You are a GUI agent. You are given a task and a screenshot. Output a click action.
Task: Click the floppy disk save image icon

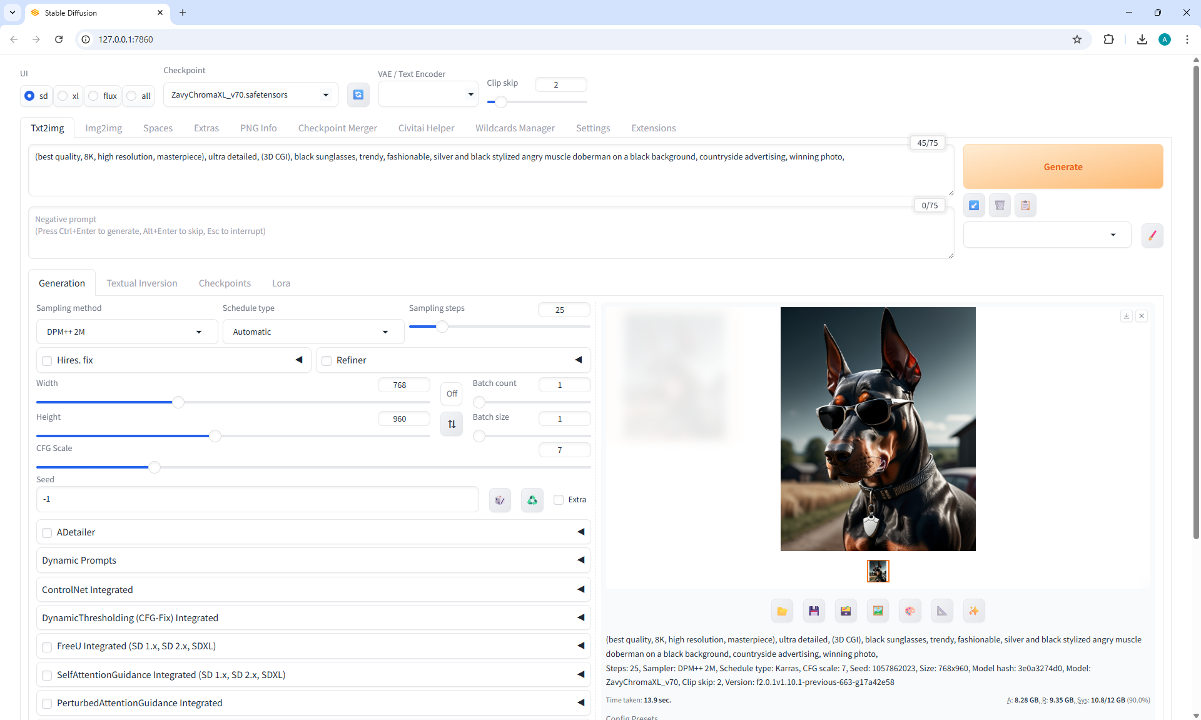point(814,611)
